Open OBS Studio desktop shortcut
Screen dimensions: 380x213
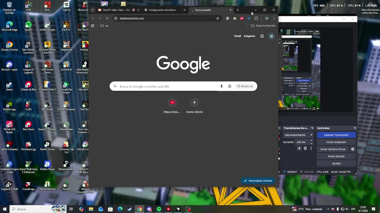[x=47, y=106]
